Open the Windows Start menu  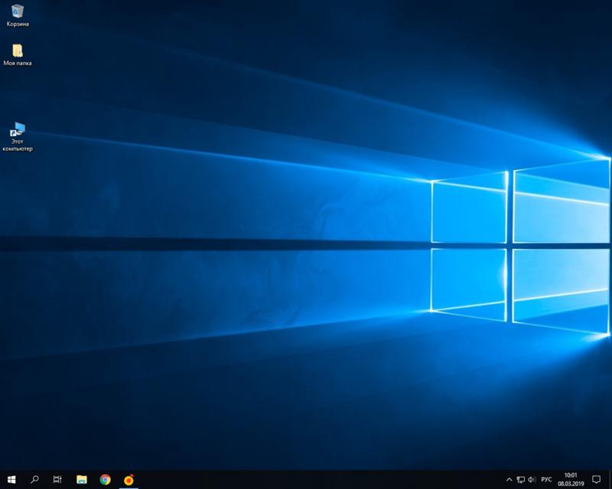[x=11, y=479]
